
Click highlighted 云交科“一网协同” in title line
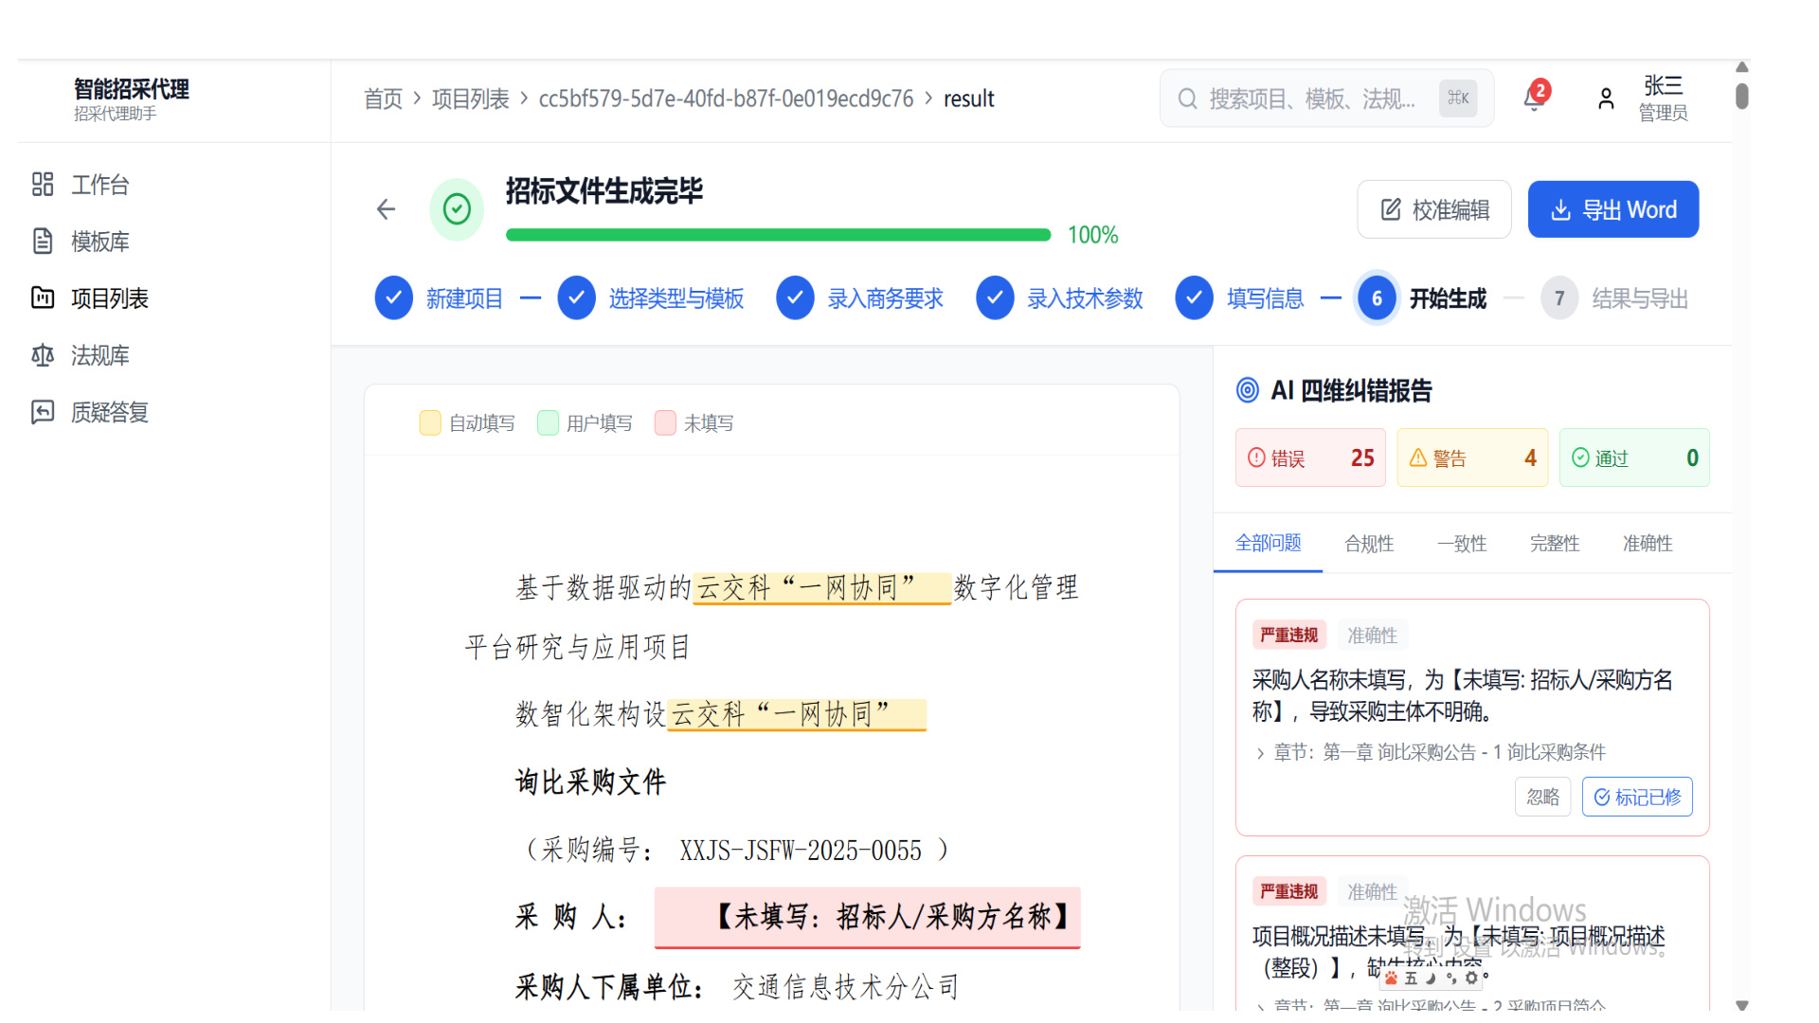click(x=821, y=587)
